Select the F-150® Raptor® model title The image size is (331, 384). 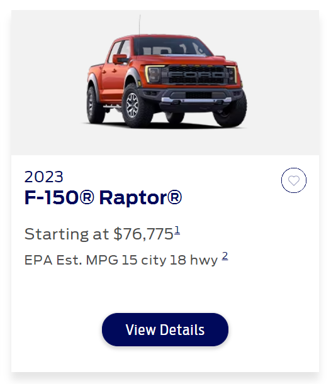click(103, 197)
